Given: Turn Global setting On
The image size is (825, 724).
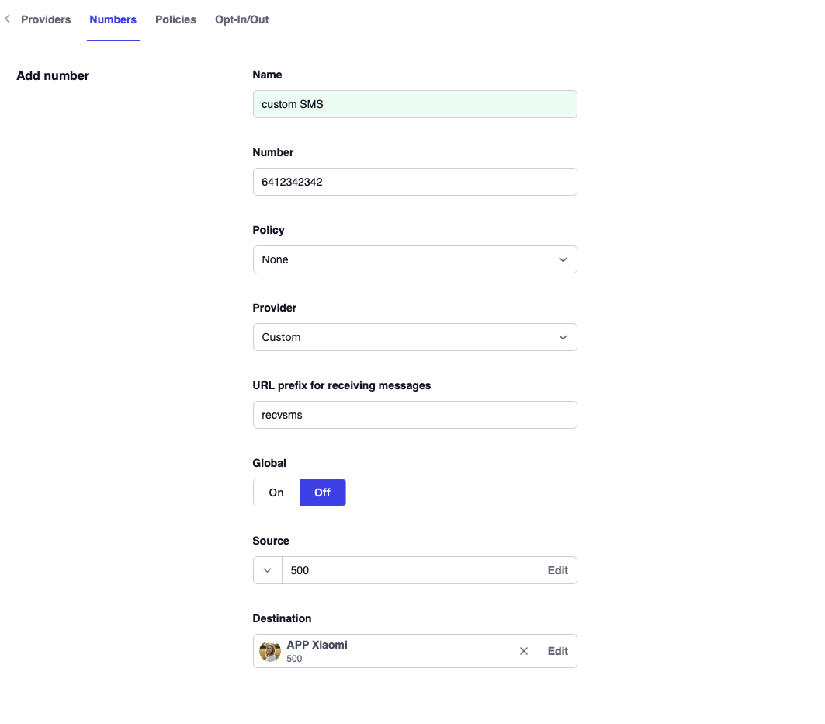Looking at the screenshot, I should 276,493.
